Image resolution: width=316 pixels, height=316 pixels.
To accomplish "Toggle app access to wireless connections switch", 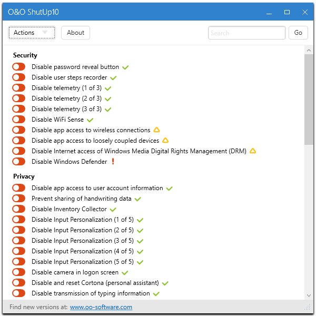I will coord(19,130).
